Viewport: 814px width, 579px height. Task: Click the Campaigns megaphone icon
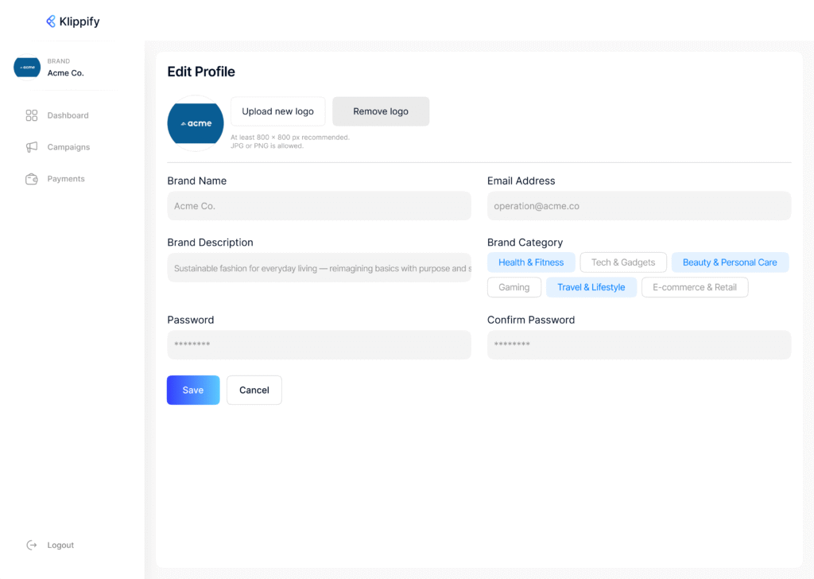(x=32, y=147)
